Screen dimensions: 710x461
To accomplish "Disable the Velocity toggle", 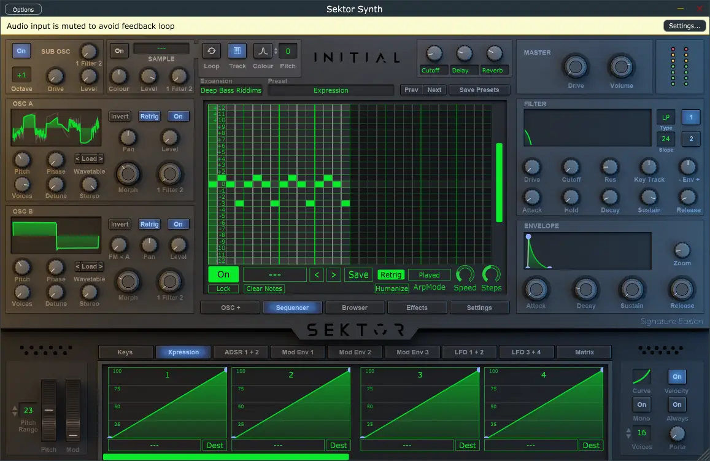I will tap(677, 376).
